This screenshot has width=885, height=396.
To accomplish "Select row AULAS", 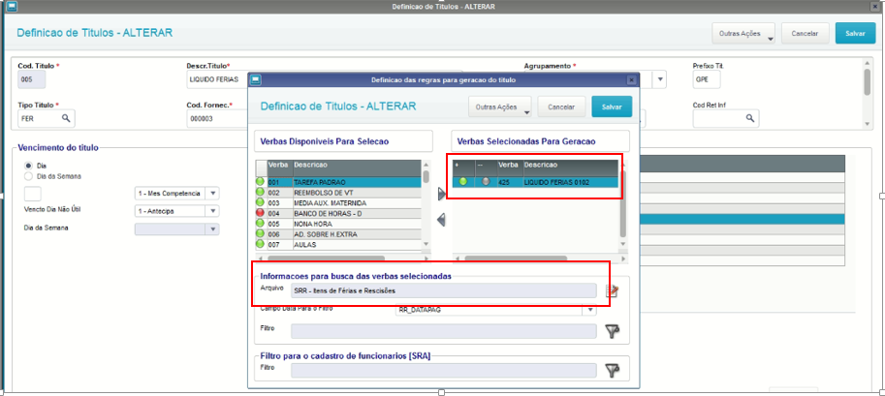I will [x=338, y=244].
